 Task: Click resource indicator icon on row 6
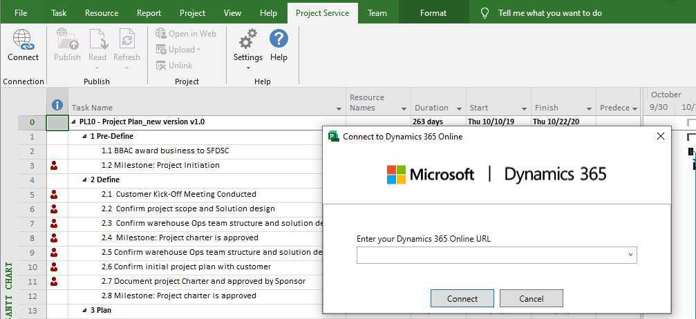[x=54, y=209]
